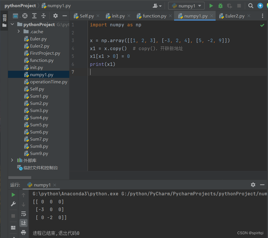268x238 pixels.
Task: Expand all in project tree
Action: coord(34,16)
